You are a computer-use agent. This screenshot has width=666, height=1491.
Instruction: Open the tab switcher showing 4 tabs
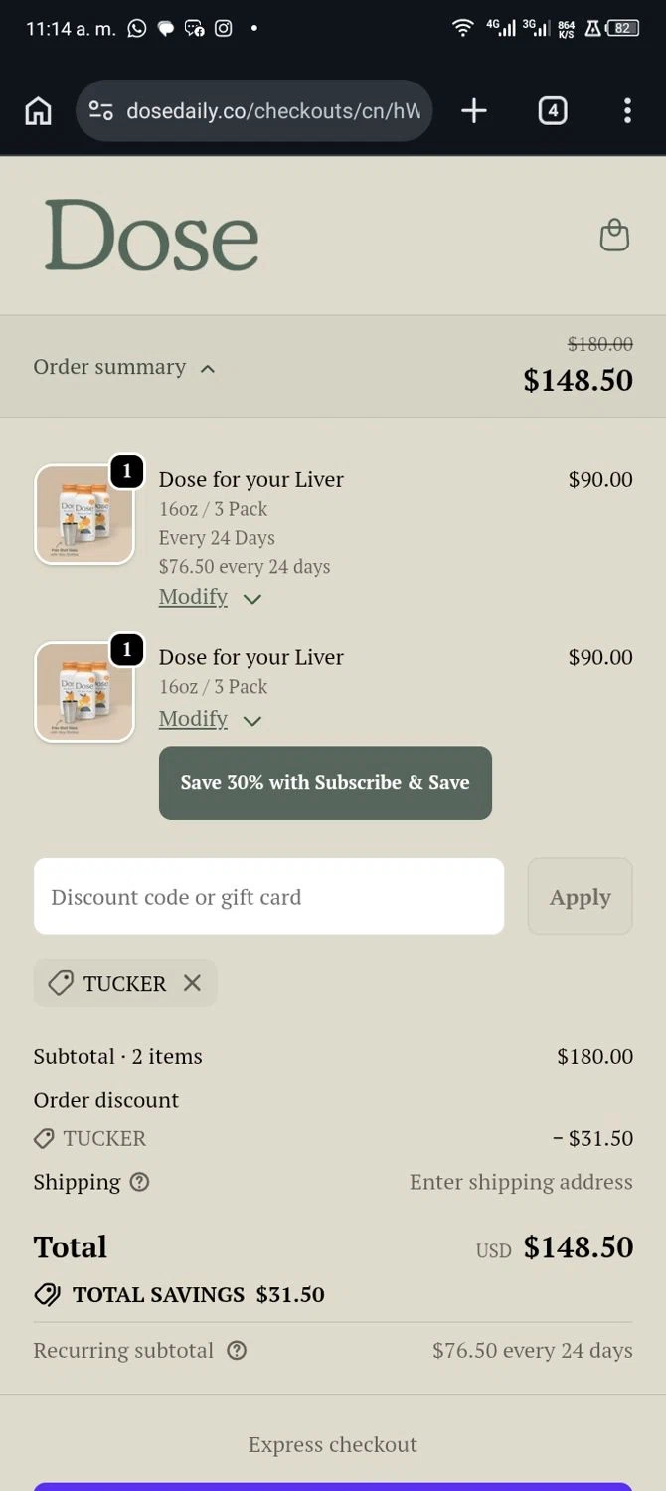click(x=553, y=110)
